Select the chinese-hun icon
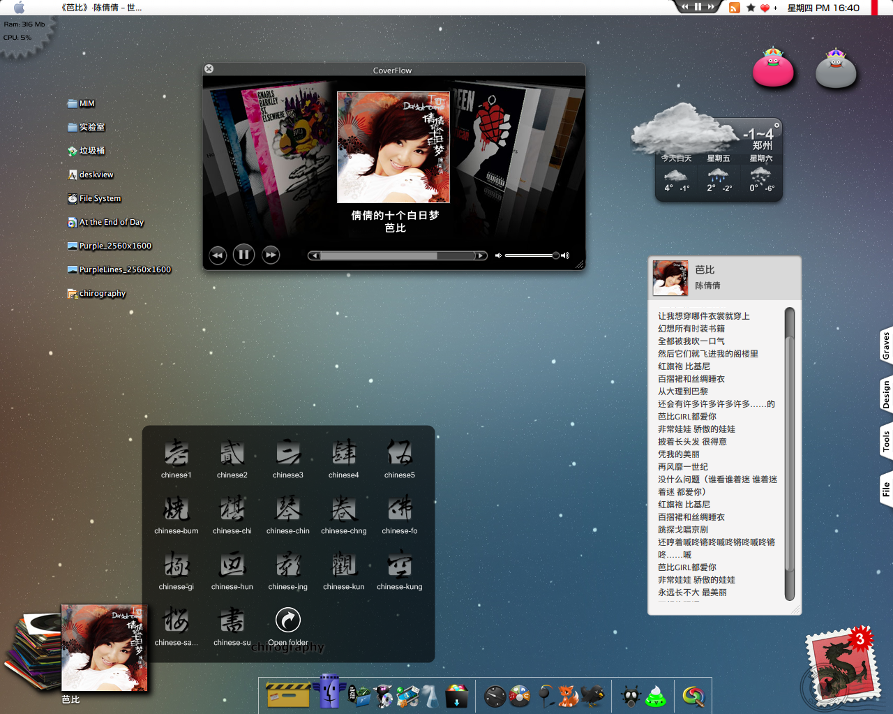Viewport: 893px width, 714px height. [232, 570]
